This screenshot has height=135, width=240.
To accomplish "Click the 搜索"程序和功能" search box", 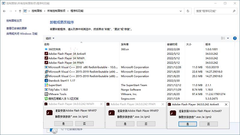I will click(x=214, y=11).
